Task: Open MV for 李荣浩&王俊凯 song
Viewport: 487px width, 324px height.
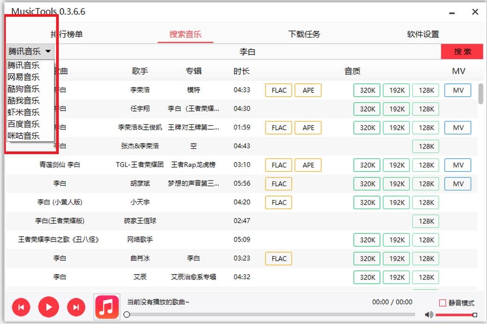Action: pyautogui.click(x=458, y=128)
